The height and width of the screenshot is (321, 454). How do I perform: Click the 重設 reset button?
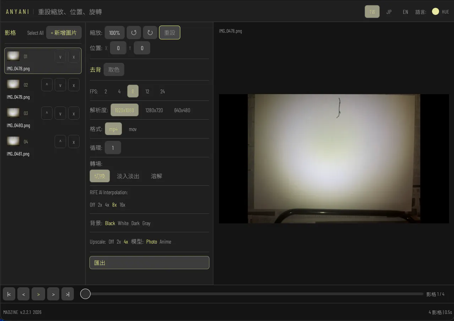coord(170,33)
